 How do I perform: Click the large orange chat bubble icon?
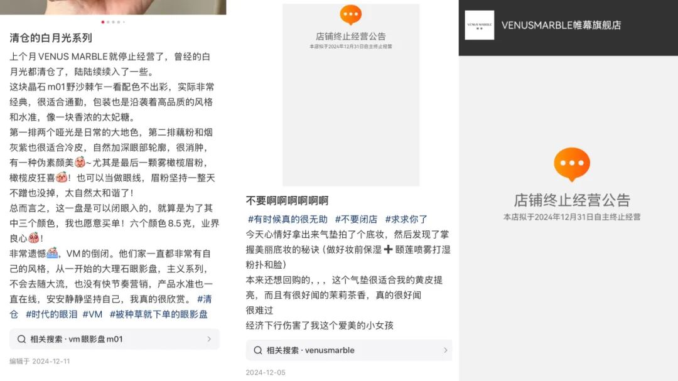click(572, 164)
